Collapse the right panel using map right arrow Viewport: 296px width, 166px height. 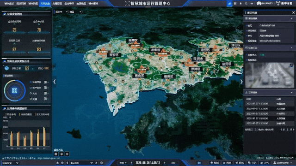(x=241, y=82)
